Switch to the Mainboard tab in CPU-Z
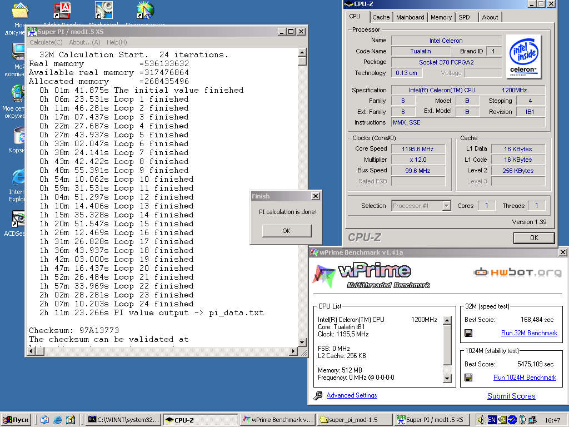Image resolution: width=569 pixels, height=427 pixels. (410, 17)
